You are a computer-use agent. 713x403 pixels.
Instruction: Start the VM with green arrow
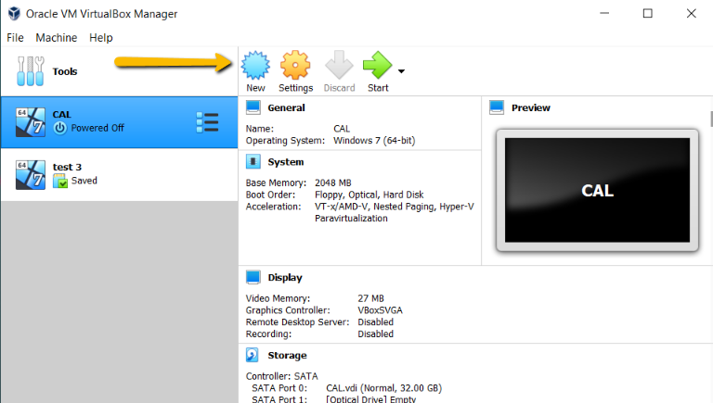click(x=378, y=65)
